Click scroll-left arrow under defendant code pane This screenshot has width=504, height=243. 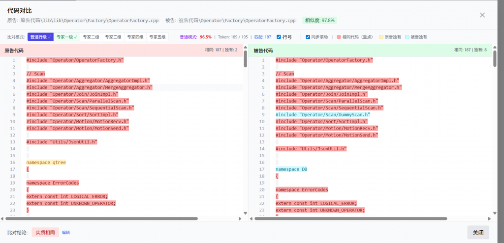252,218
